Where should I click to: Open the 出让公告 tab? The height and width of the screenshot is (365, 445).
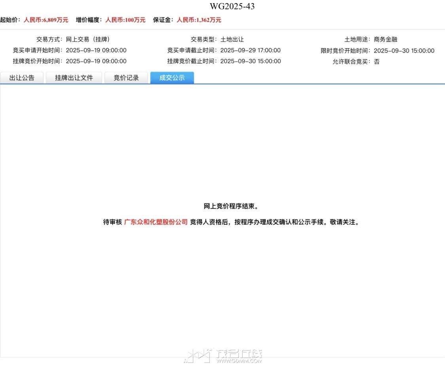[22, 78]
